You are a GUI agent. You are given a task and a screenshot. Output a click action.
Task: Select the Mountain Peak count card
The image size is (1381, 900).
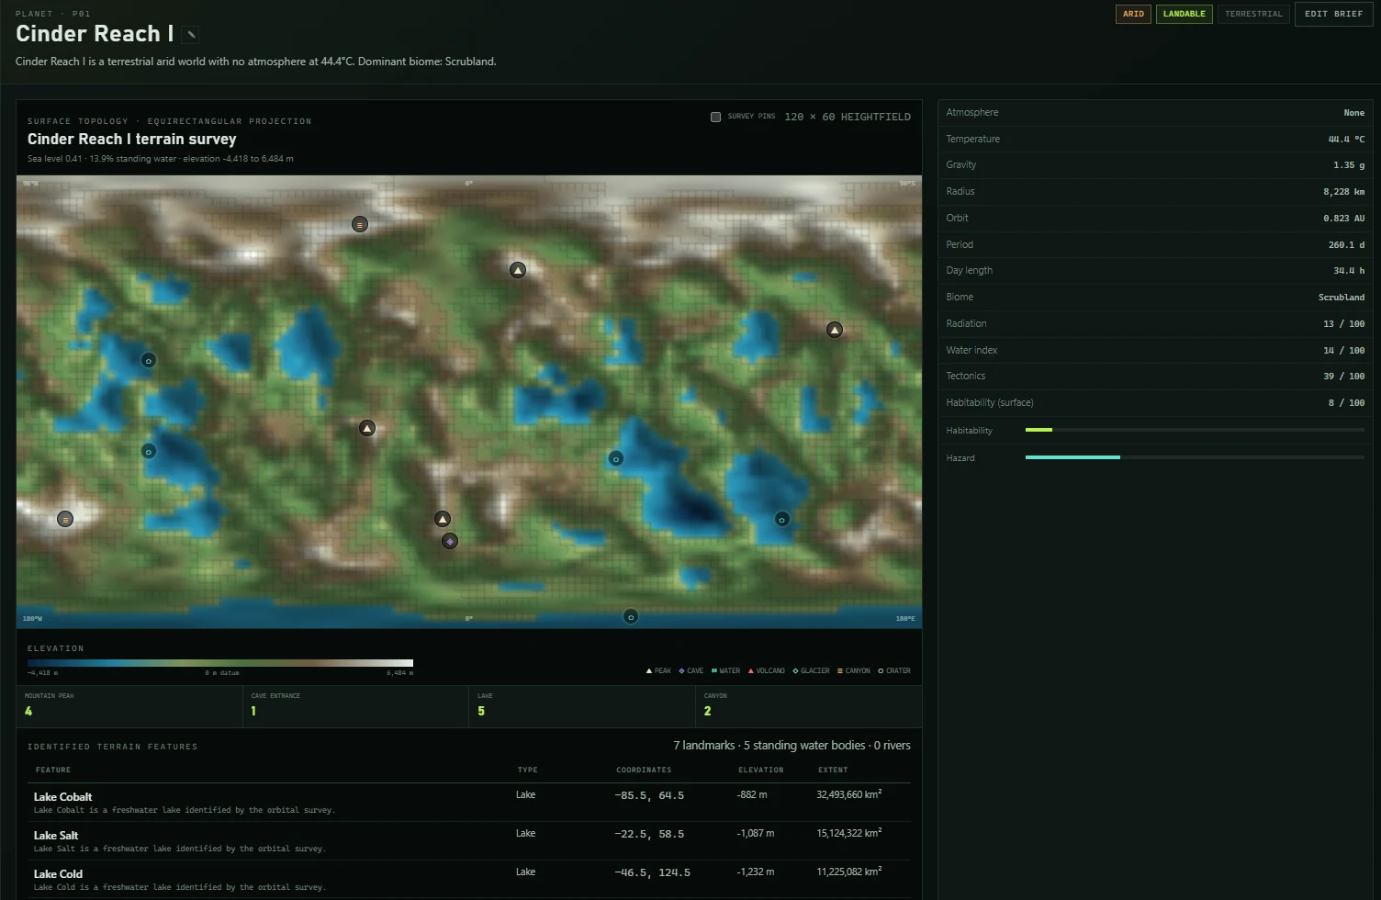point(129,706)
